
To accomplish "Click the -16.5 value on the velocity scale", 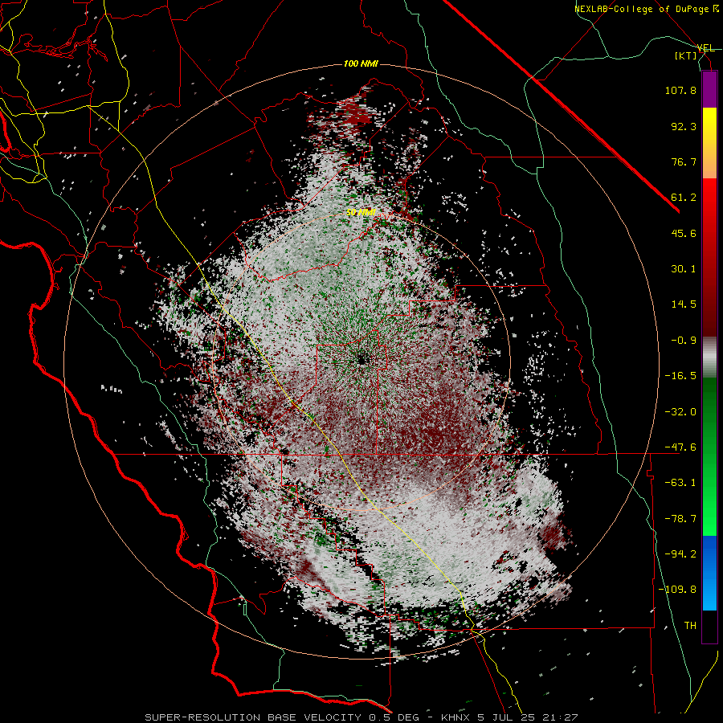I will click(x=680, y=376).
